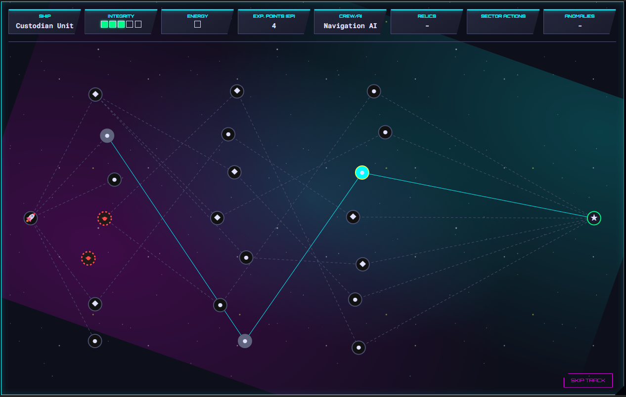This screenshot has width=626, height=397.
Task: Click the first filled green integrity square
Action: coord(104,24)
